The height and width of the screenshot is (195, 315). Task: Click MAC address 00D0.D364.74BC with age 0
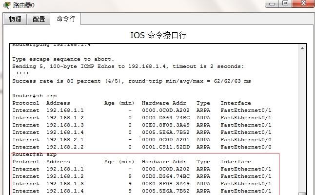166,118
